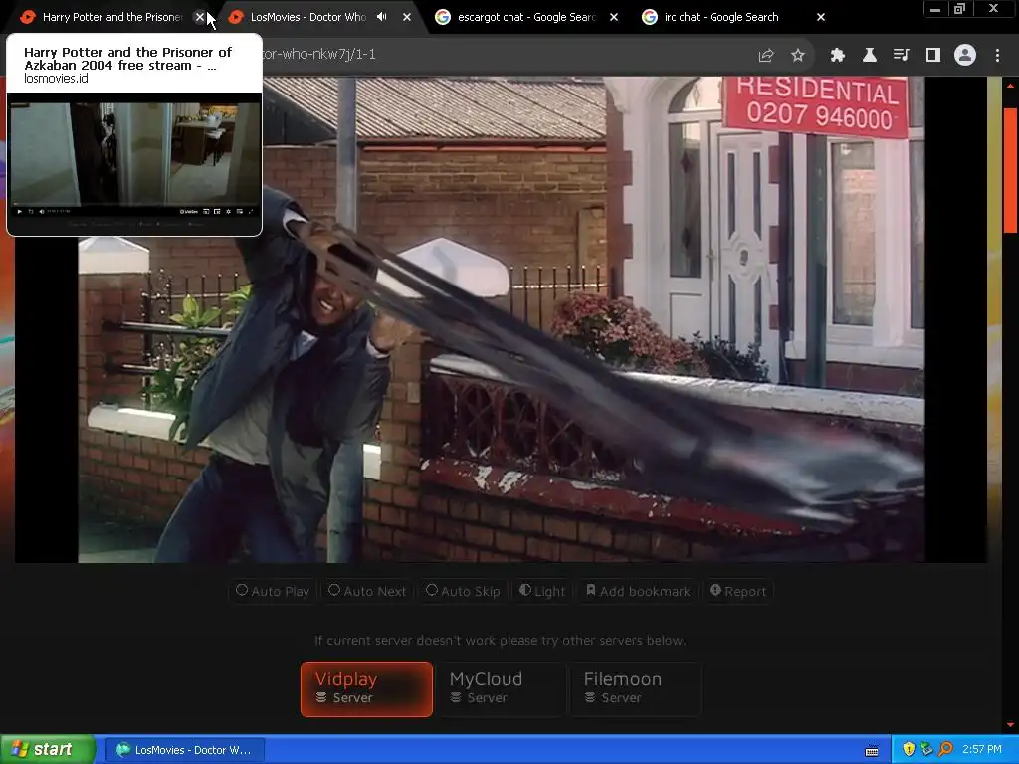This screenshot has width=1019, height=764.
Task: Click the page scrollbar down arrow
Action: 1011,724
